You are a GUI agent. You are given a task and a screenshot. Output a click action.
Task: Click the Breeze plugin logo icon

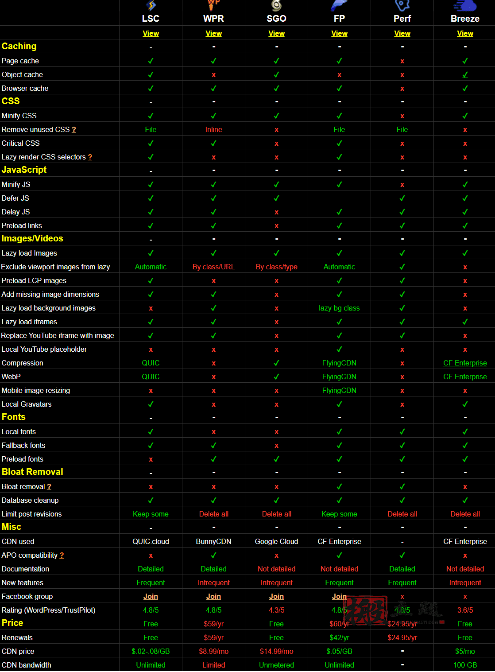click(x=465, y=5)
